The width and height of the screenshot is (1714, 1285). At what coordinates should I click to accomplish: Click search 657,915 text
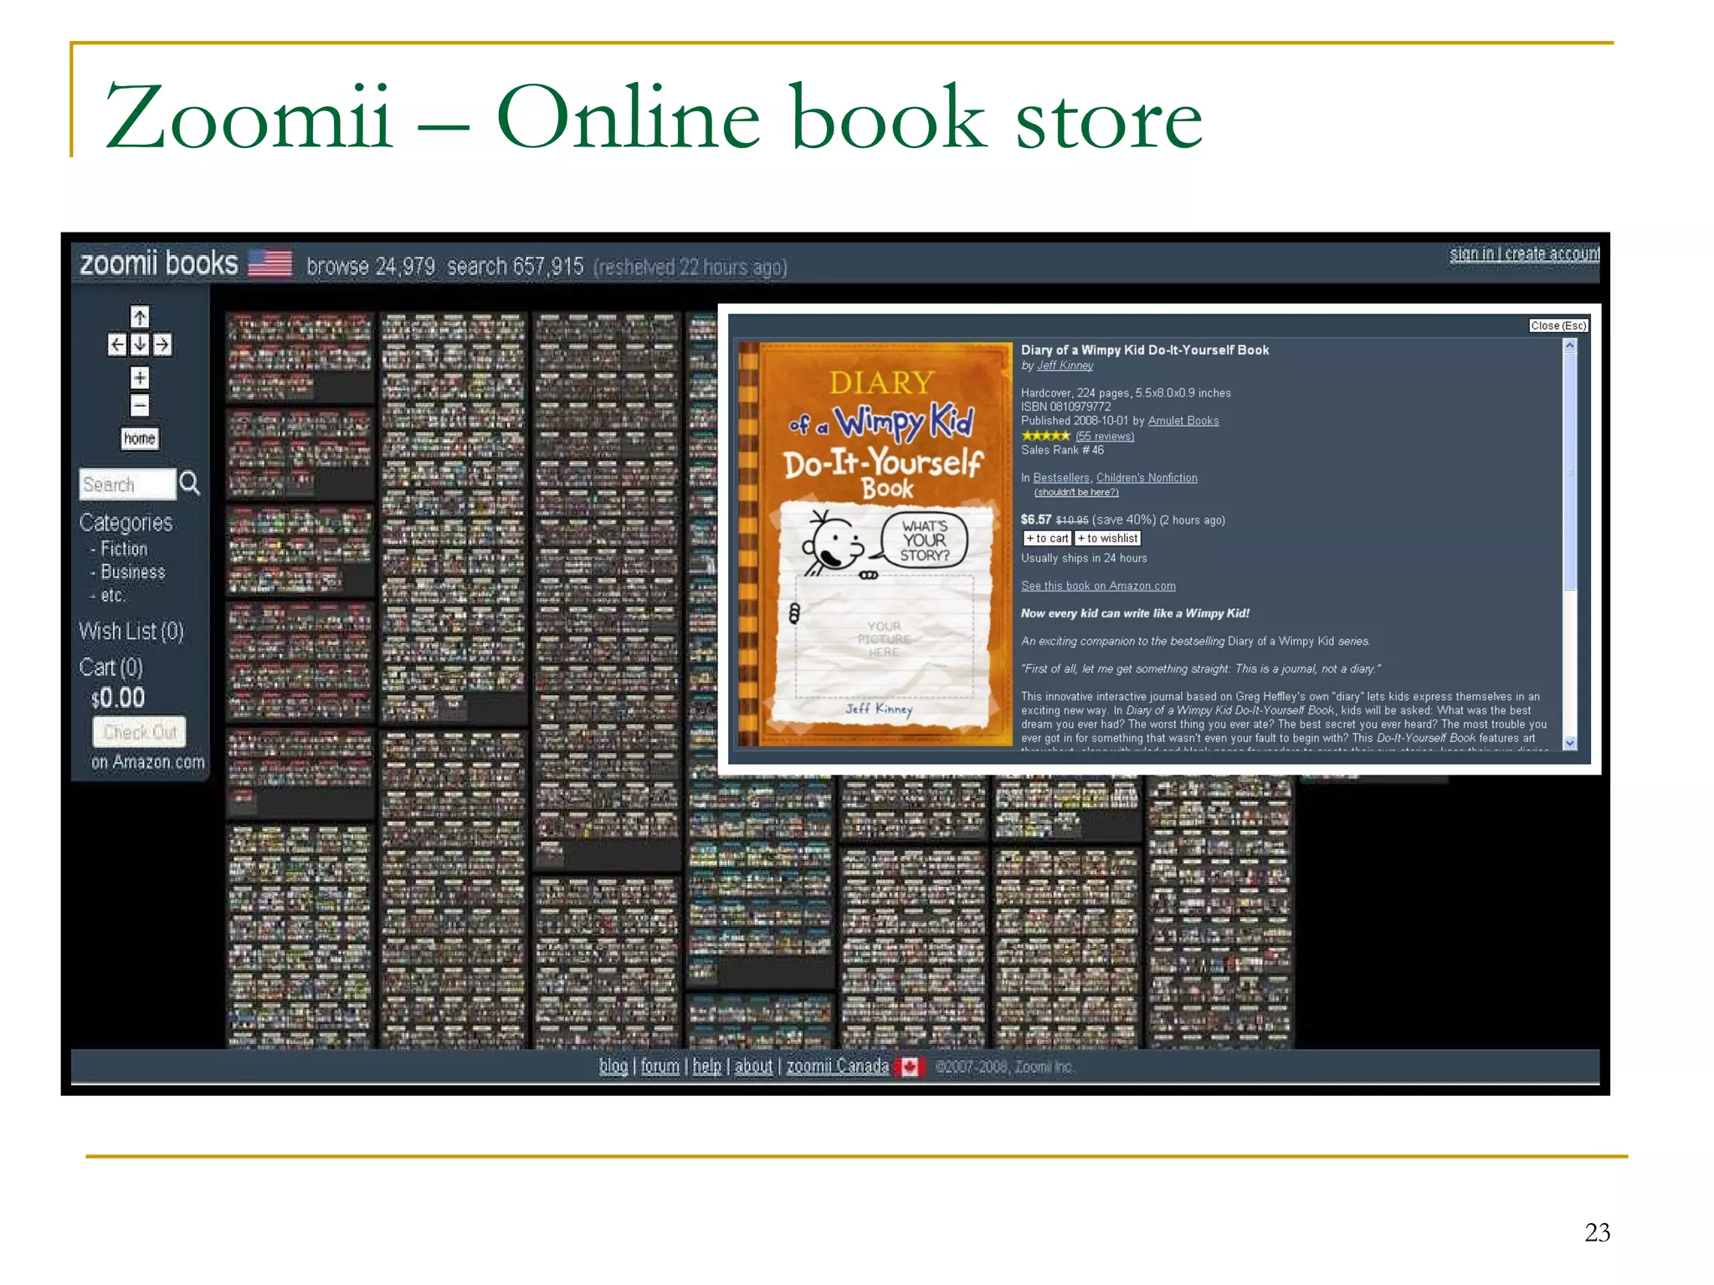click(x=515, y=267)
